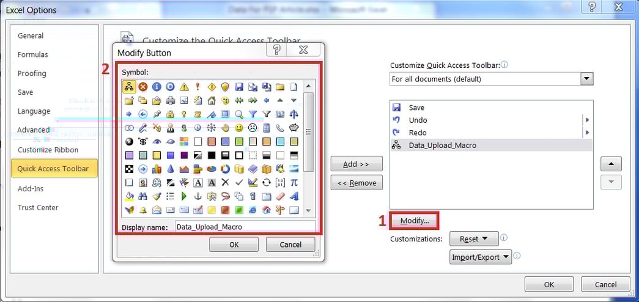Choose the pi symbol
The height and width of the screenshot is (302, 639).
294,183
